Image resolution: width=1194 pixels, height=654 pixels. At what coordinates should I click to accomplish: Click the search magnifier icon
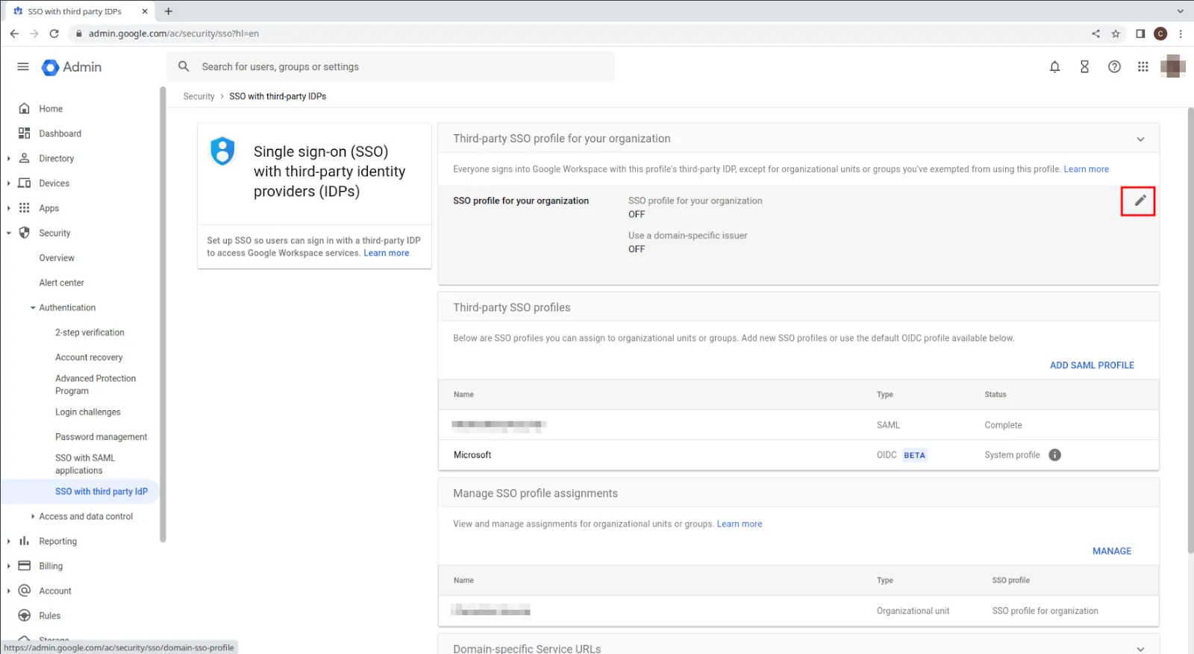(x=184, y=66)
